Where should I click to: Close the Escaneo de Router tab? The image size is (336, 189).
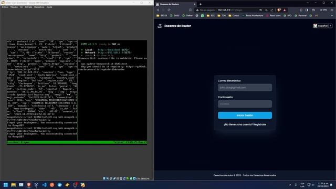195,4
